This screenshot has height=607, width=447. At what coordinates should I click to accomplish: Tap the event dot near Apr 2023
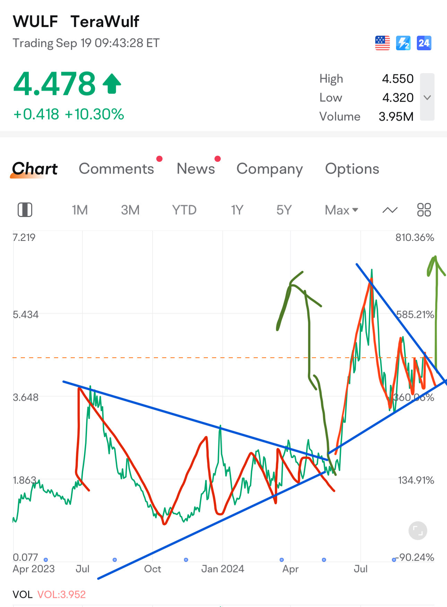tap(46, 560)
